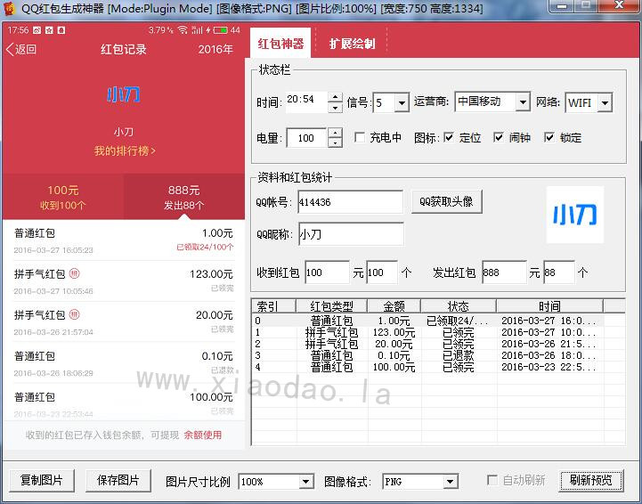Screen dimensions: 642x504
Task: Click the 余额使用 link
Action: tap(203, 435)
